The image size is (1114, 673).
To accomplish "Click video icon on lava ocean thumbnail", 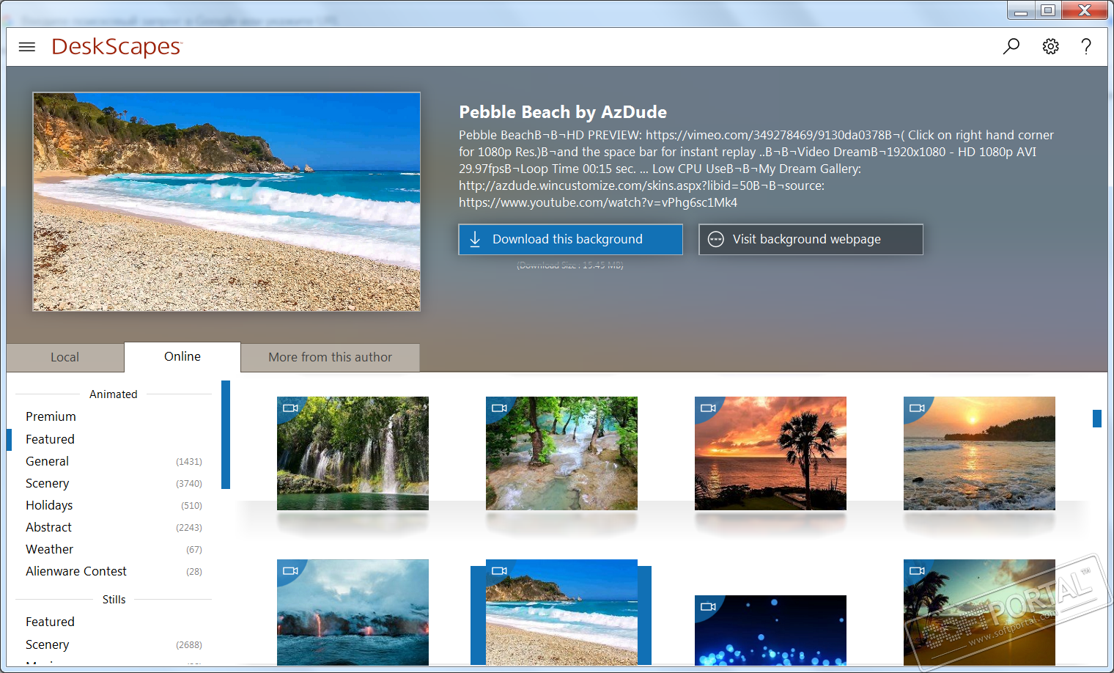I will [290, 571].
